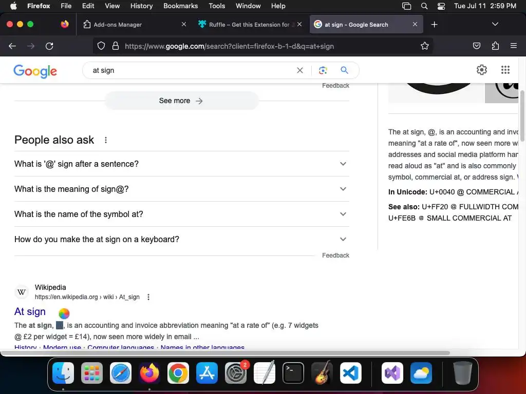Open the Google apps grid
This screenshot has height=394, width=526.
505,70
